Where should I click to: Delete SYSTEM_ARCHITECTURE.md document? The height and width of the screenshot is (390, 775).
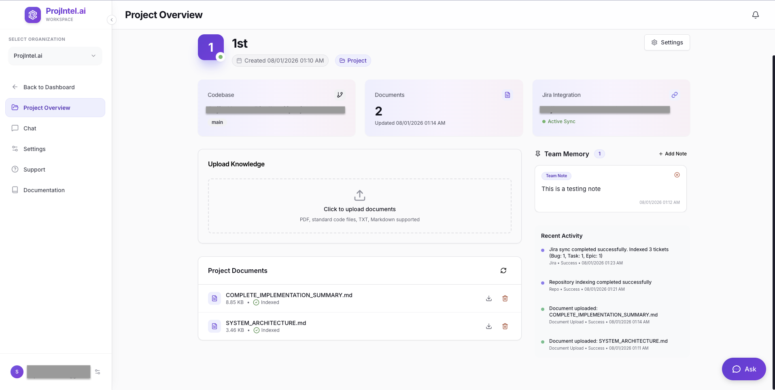505,326
